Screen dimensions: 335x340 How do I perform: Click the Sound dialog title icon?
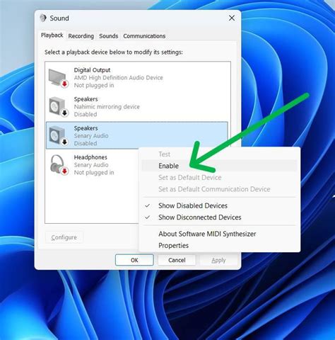tap(43, 18)
